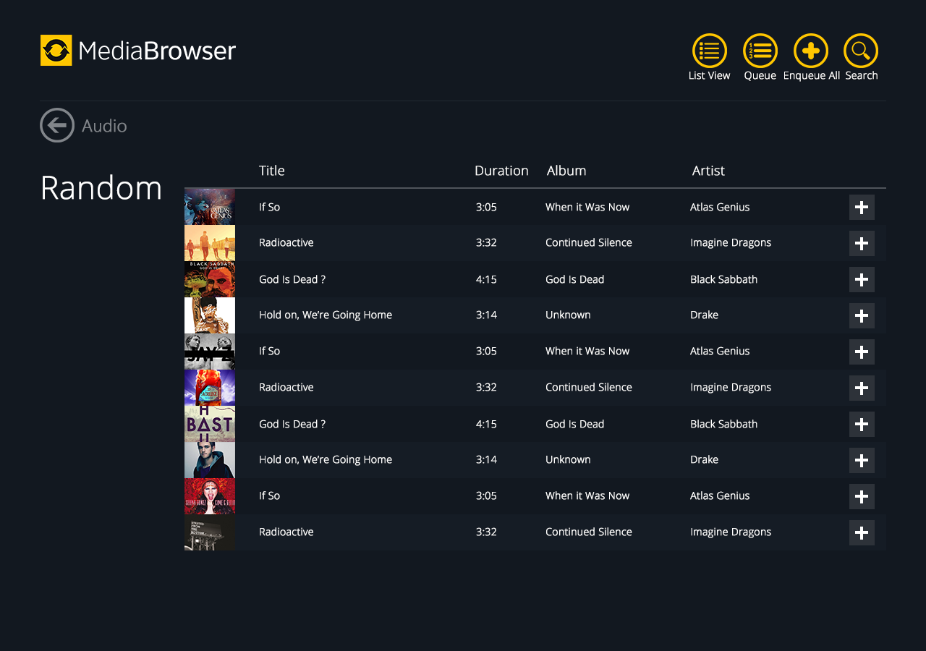Screen dimensions: 926x651
Task: Select 'God Is Dead ?' beside Black Sabbath cover
Action: click(292, 279)
